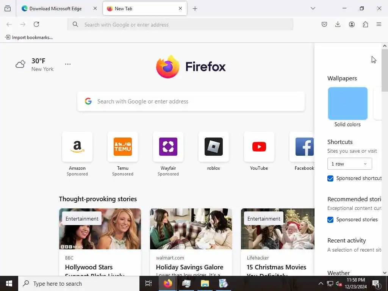Click the page's Google search box
The width and height of the screenshot is (388, 291).
(191, 101)
